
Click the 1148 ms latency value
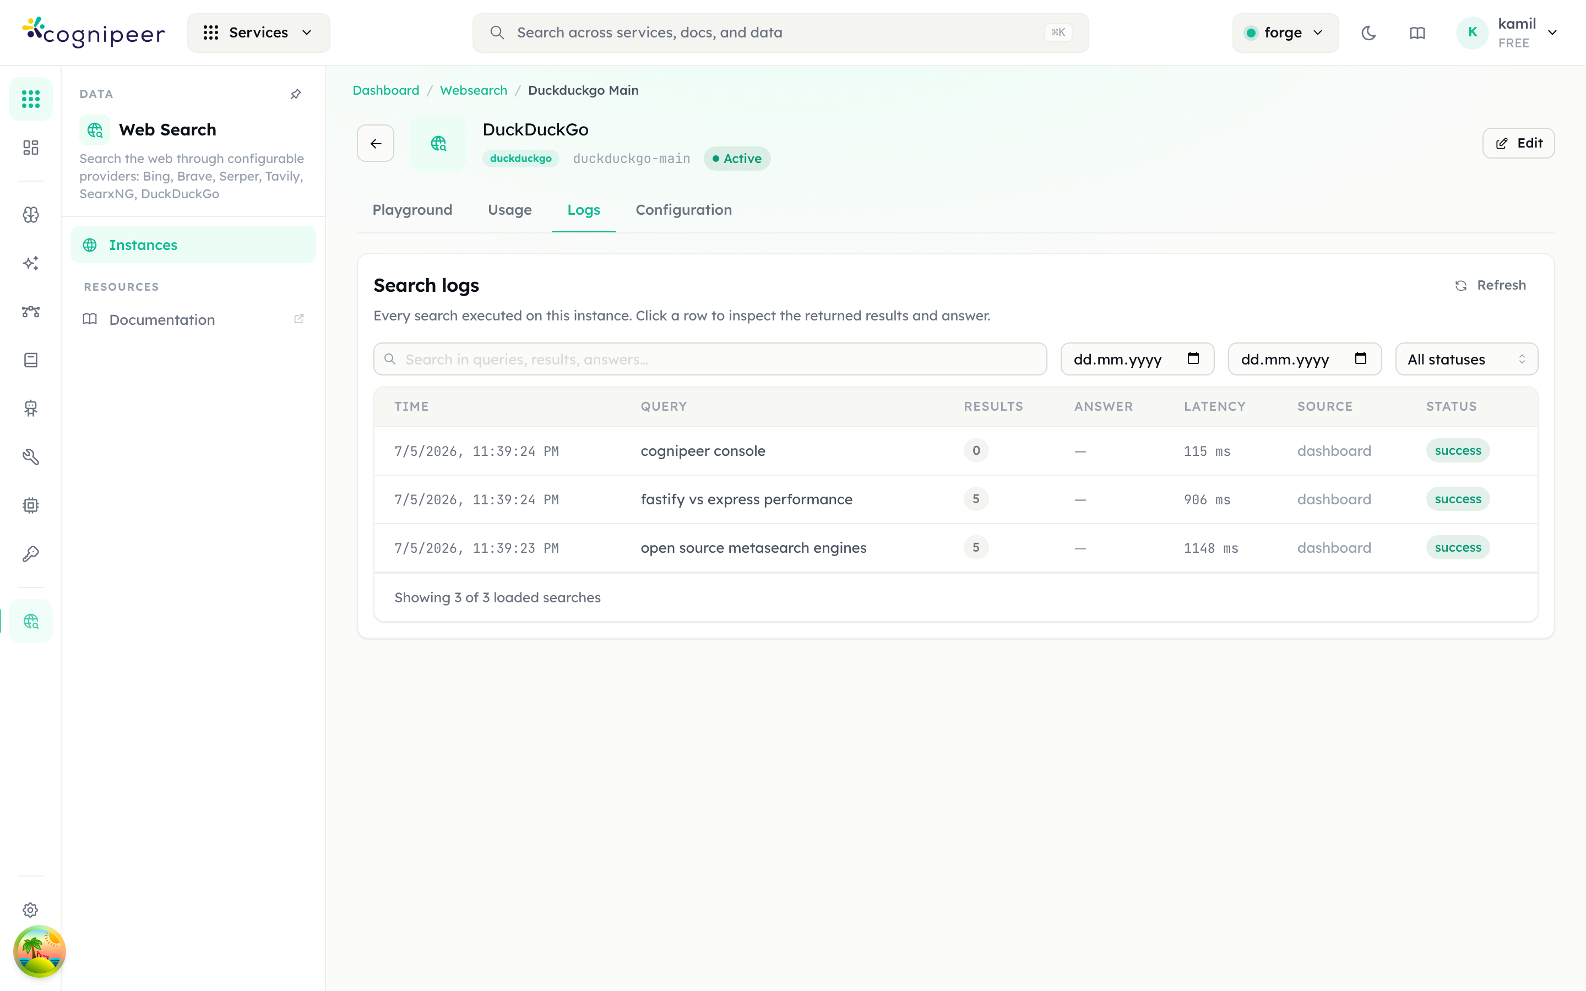[x=1210, y=548]
